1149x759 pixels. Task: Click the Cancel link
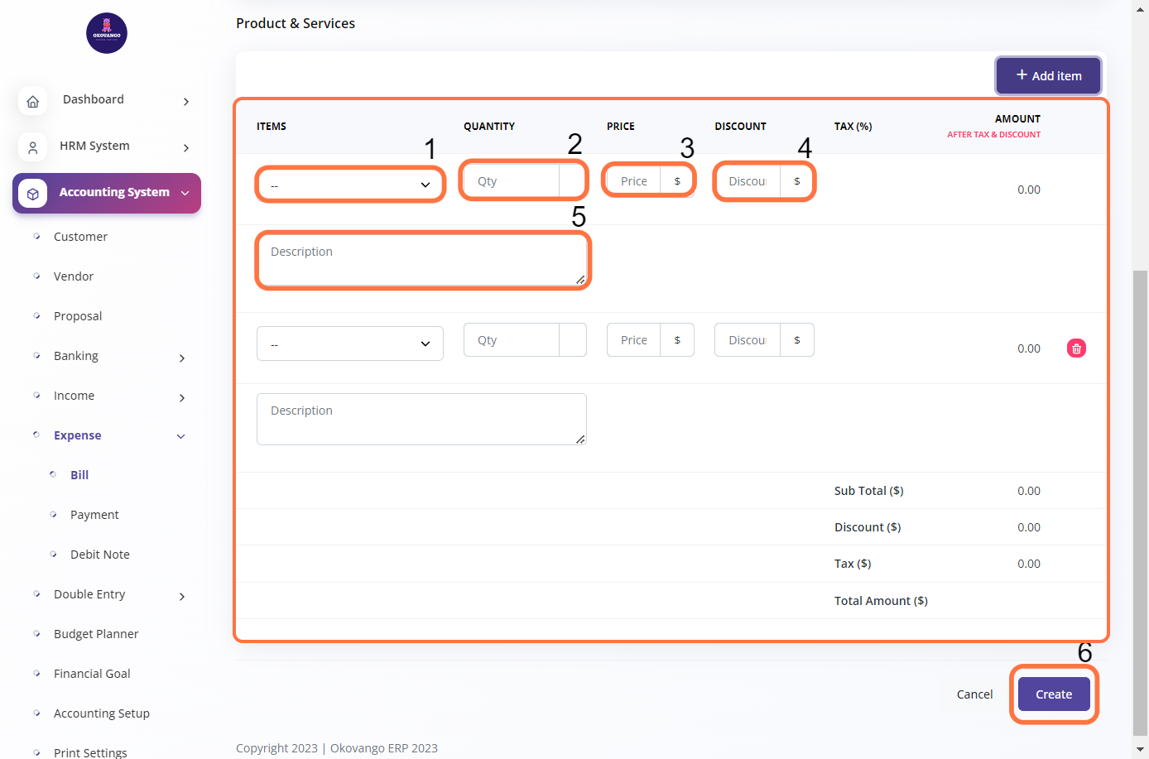point(974,694)
